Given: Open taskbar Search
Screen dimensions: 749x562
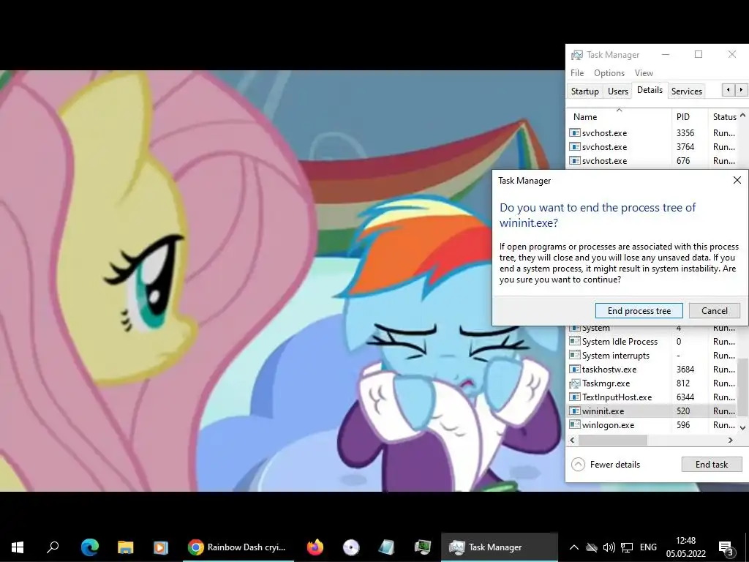Looking at the screenshot, I should point(53,547).
